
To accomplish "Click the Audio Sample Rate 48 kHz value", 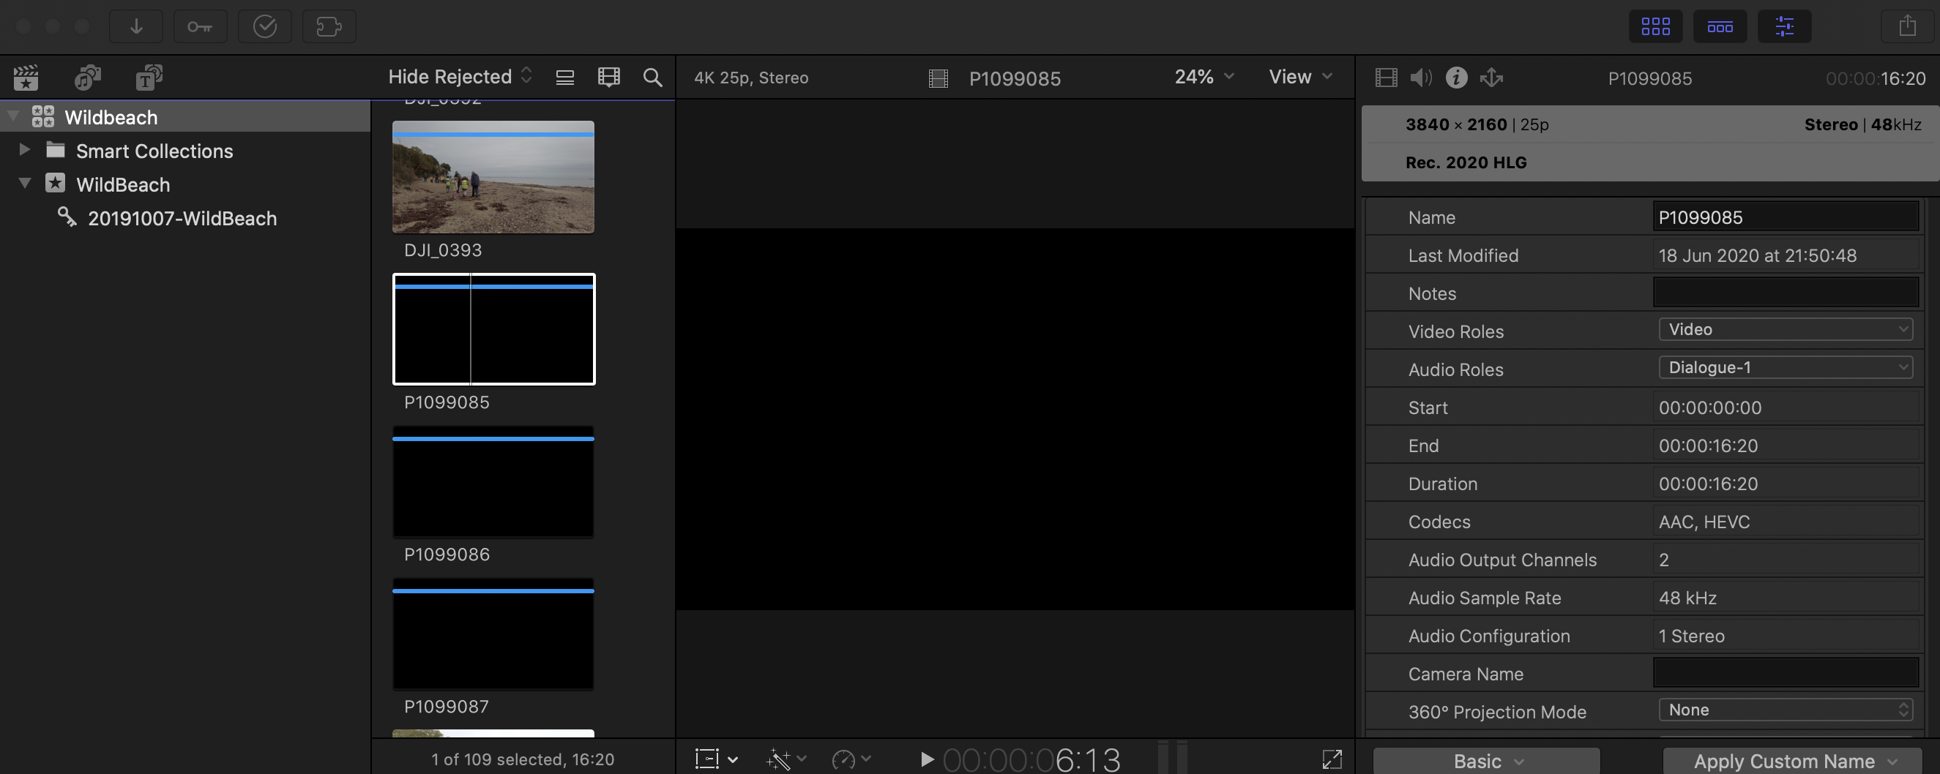I will 1687,598.
